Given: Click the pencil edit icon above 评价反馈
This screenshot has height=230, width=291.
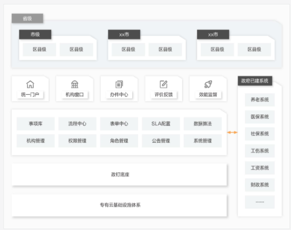Looking at the screenshot, I should point(163,84).
